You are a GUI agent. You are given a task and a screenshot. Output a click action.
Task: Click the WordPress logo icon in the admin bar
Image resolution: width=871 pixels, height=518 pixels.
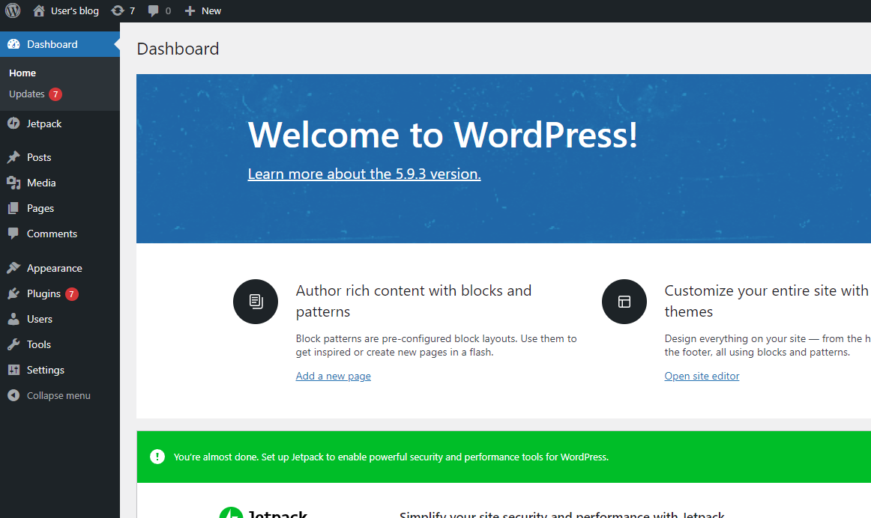(13, 10)
